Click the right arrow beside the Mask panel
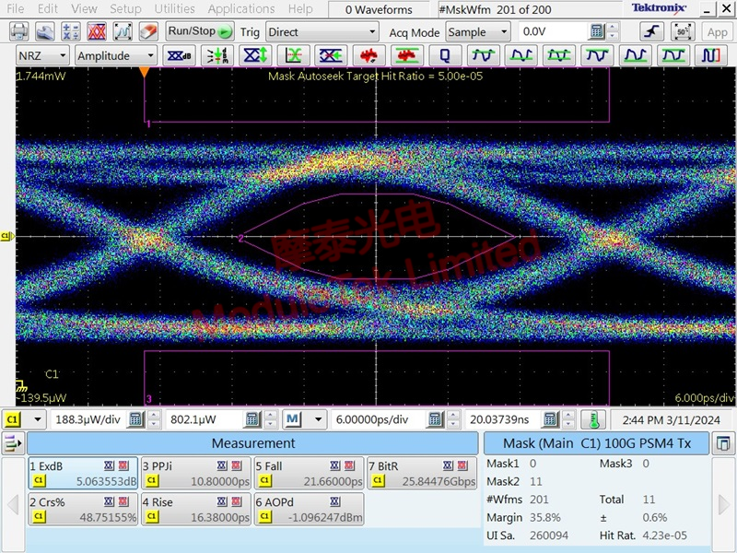Viewport: 737px width, 553px height. 724,504
